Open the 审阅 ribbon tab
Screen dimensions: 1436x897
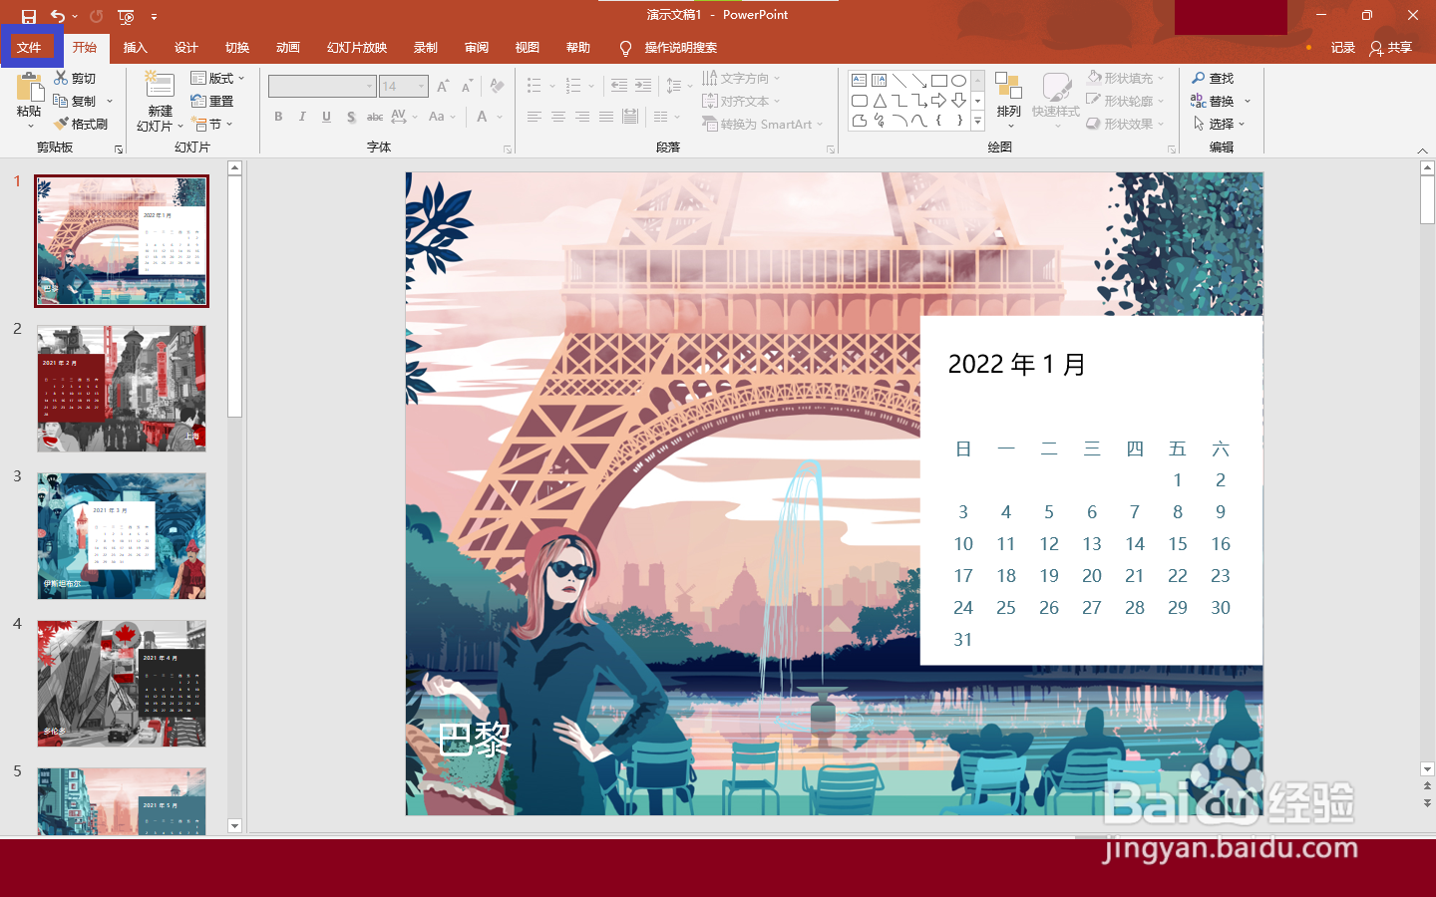(x=477, y=48)
